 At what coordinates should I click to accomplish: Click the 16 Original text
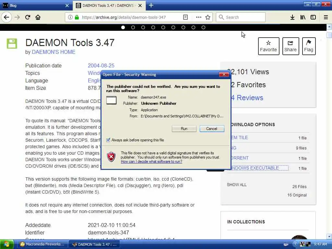pos(297,195)
